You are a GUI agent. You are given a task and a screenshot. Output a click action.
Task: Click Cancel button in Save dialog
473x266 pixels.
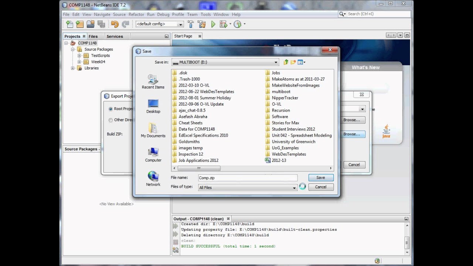point(321,187)
